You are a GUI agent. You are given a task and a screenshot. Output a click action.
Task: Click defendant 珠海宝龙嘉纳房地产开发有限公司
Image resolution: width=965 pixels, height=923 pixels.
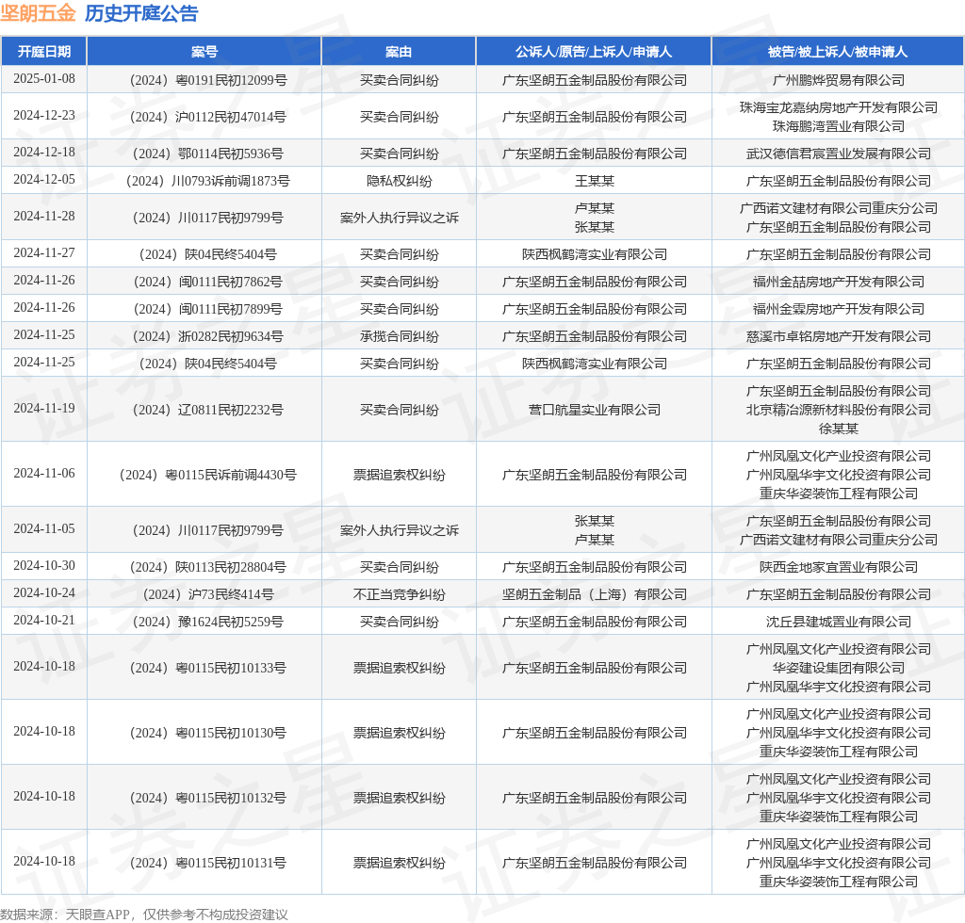(838, 107)
